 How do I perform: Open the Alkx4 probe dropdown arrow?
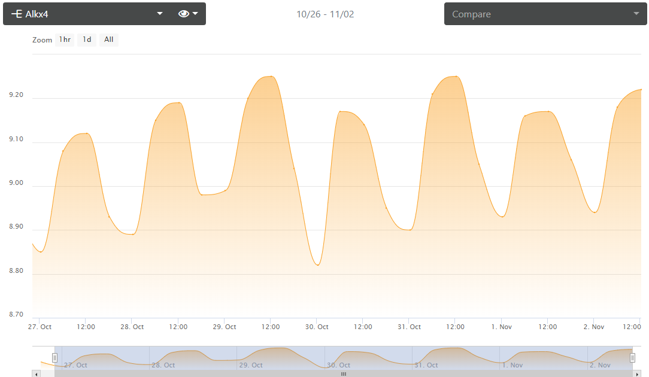pos(160,14)
